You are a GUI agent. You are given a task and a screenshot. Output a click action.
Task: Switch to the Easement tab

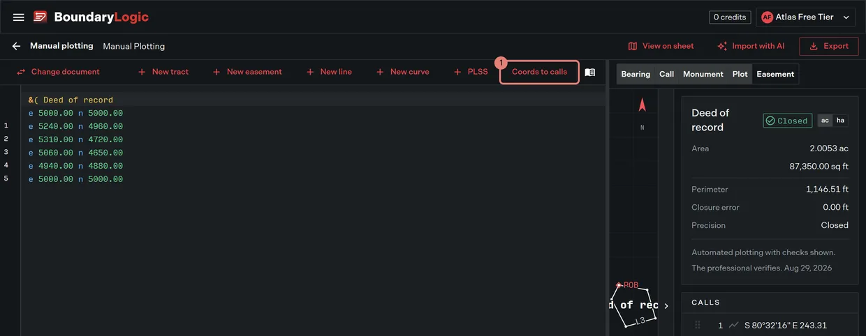pyautogui.click(x=775, y=74)
